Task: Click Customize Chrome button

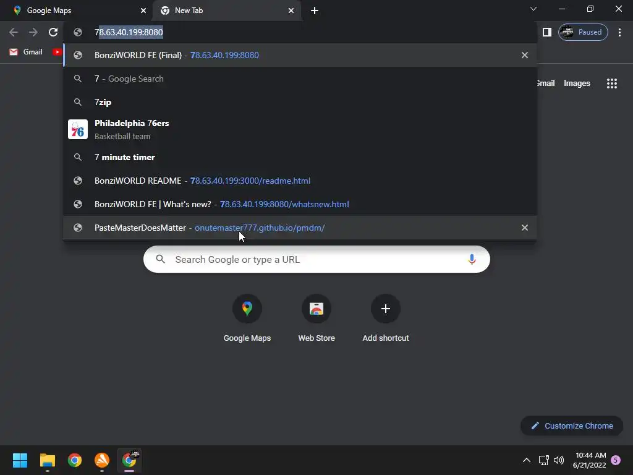Action: tap(572, 426)
